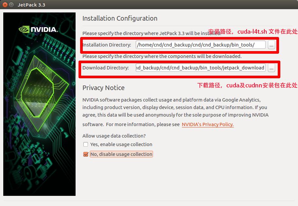
Task: Click the 'Privacy Notice' heading
Action: (x=103, y=88)
